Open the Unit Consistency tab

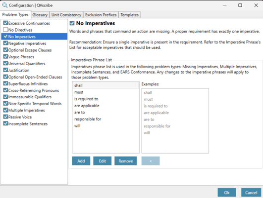click(66, 15)
